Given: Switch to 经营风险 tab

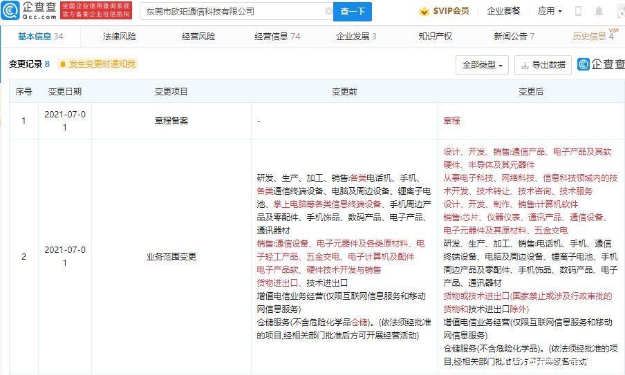Looking at the screenshot, I should click(x=198, y=36).
